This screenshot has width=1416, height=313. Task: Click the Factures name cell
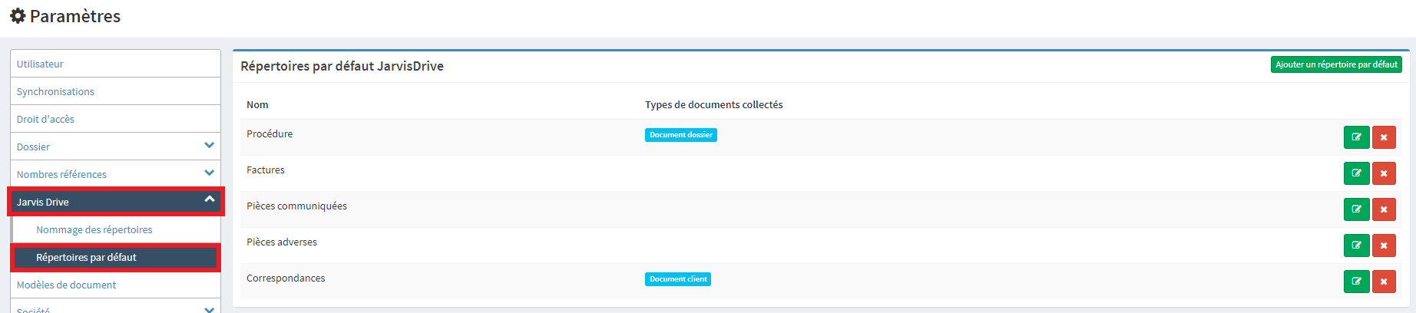[x=266, y=170]
